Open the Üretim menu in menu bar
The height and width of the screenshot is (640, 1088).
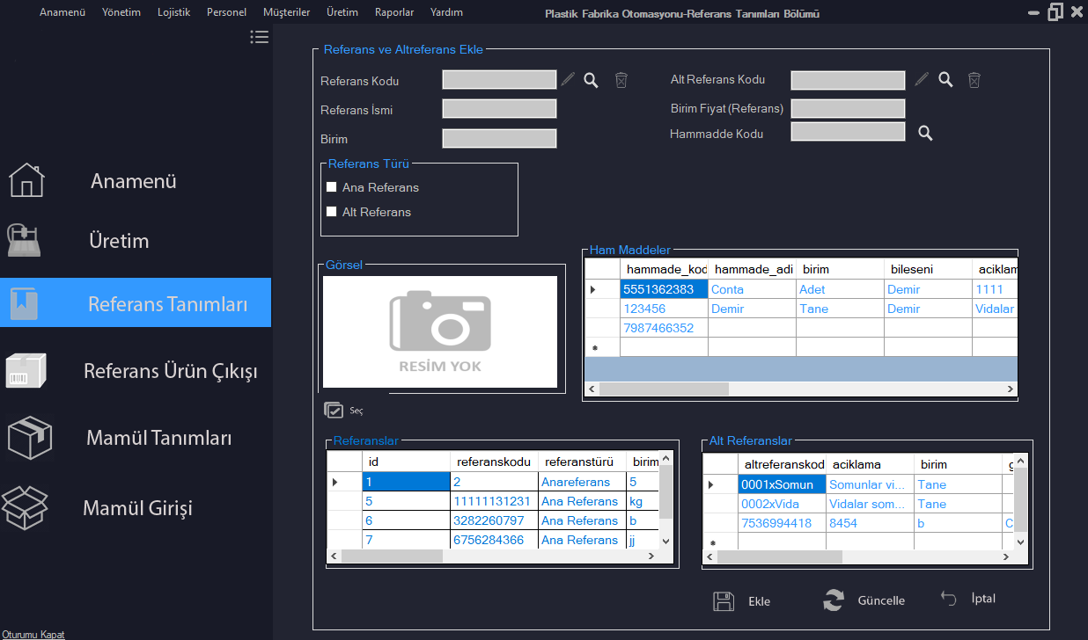[342, 12]
